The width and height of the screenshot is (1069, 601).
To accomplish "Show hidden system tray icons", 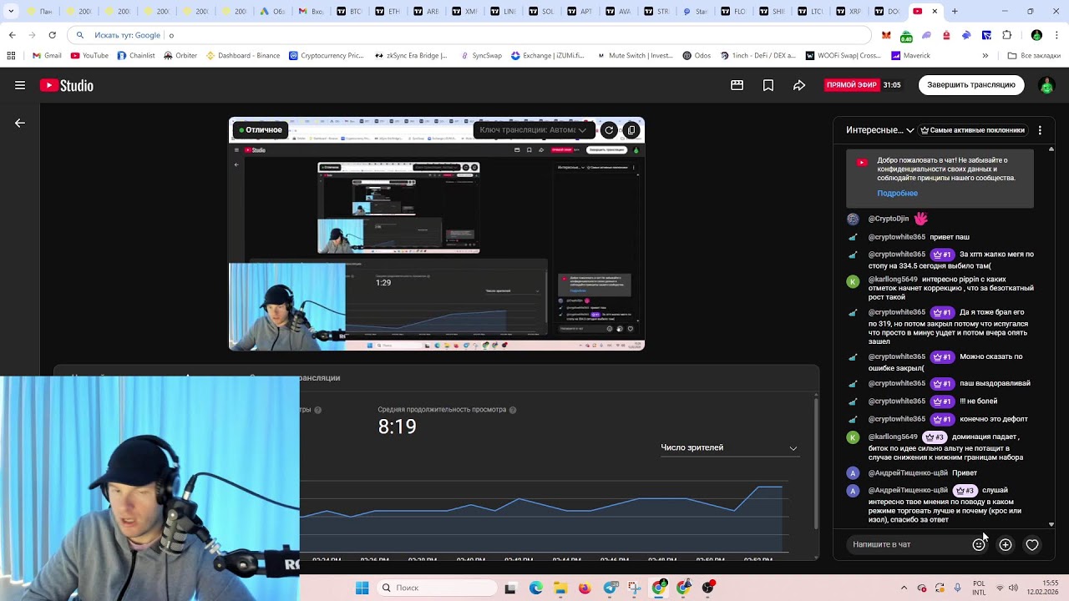I will point(904,588).
